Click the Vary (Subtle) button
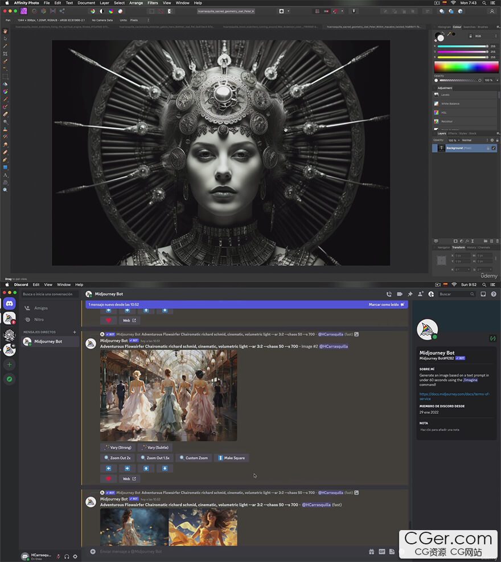Image resolution: width=501 pixels, height=562 pixels. 155,448
